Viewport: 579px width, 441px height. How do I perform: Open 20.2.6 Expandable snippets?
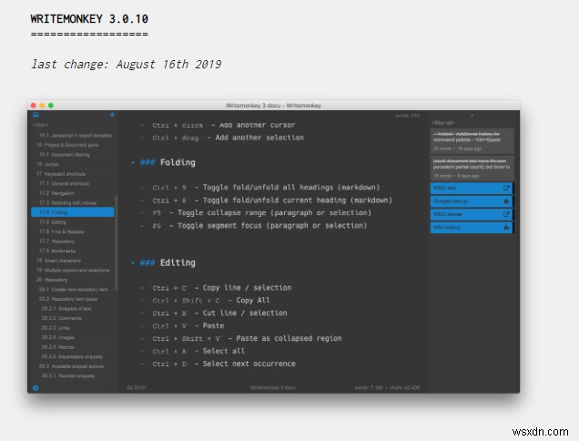pyautogui.click(x=72, y=356)
